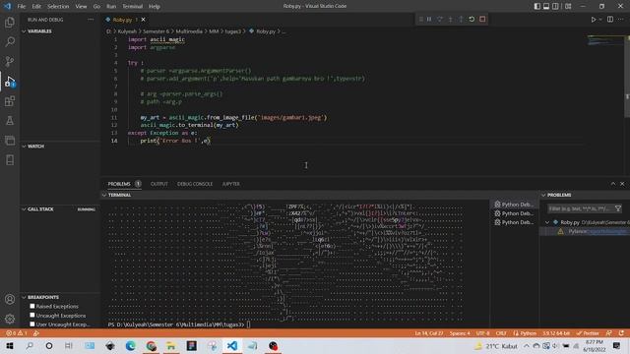Select the Problems panel tab
The height and width of the screenshot is (354, 630).
point(119,184)
